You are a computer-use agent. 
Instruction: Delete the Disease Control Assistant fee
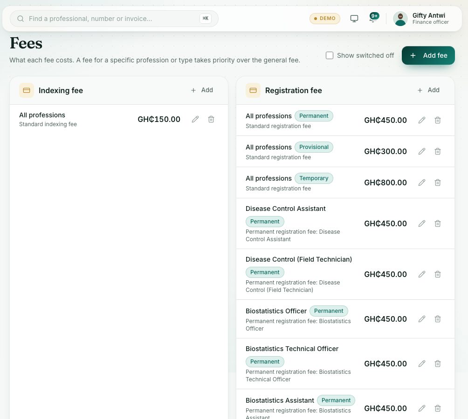pyautogui.click(x=438, y=223)
